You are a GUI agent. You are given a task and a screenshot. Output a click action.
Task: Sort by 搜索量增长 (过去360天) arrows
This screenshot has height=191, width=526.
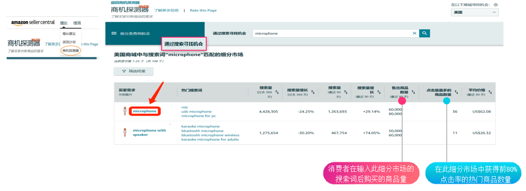coord(312,91)
